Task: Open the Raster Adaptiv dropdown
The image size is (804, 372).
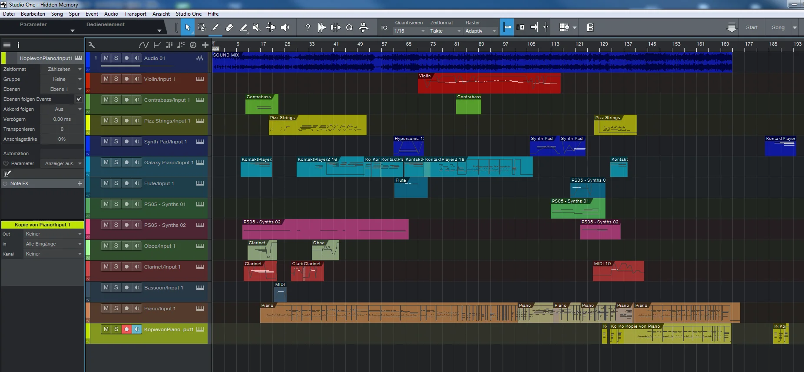Action: [480, 31]
